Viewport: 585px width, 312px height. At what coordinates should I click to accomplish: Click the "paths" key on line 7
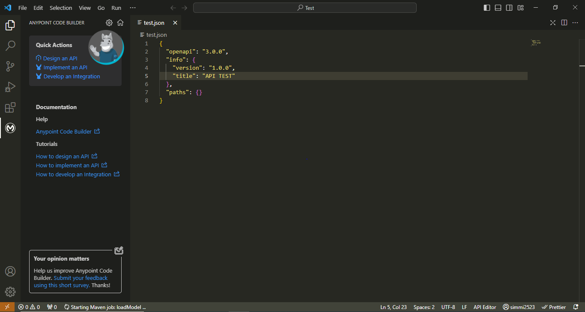[x=177, y=92]
